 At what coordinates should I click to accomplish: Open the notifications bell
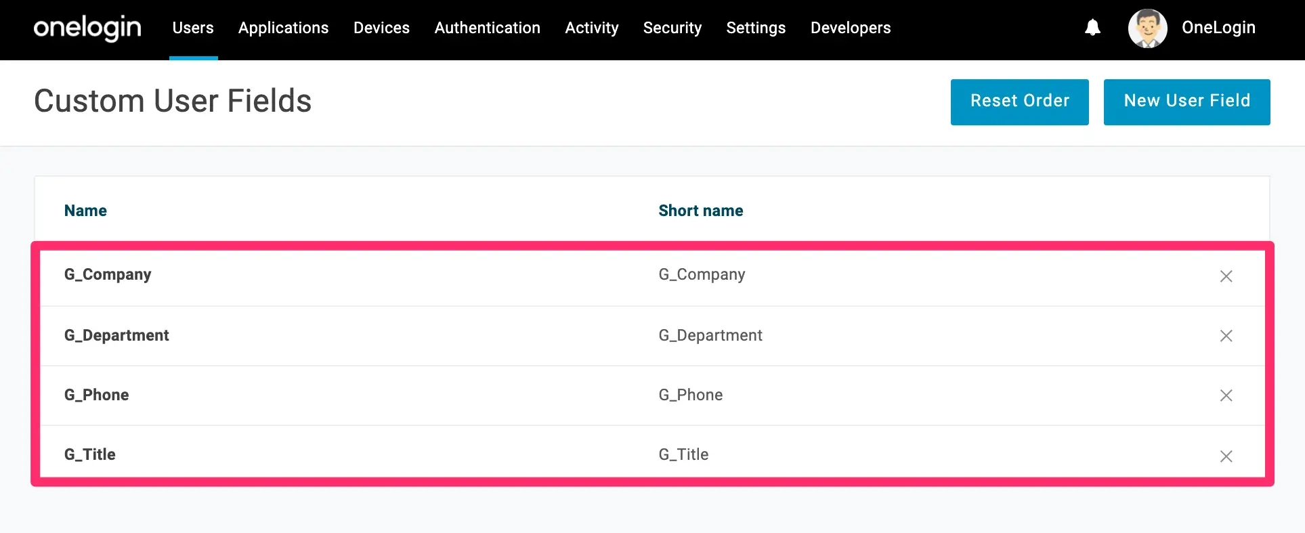click(x=1092, y=28)
